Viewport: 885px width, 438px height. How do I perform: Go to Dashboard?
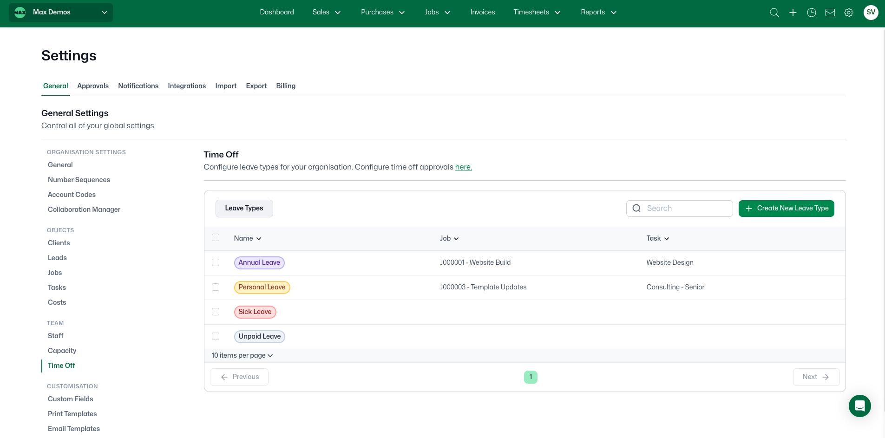coord(277,13)
